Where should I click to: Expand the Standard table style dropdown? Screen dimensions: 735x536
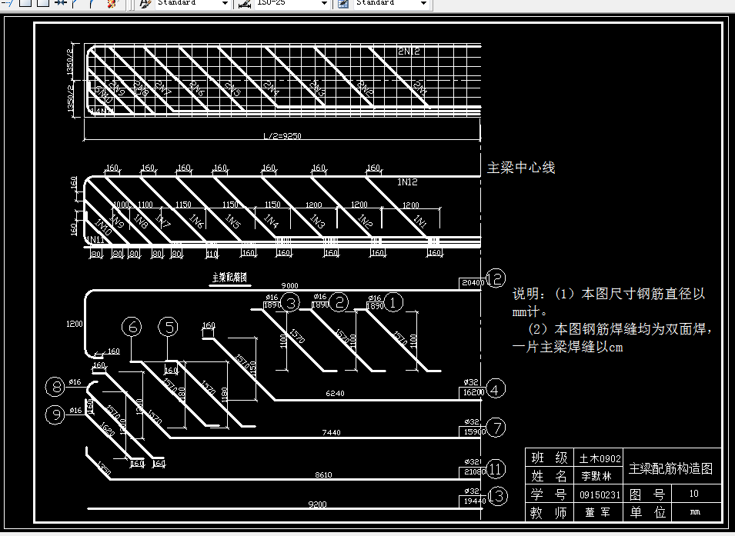[423, 4]
